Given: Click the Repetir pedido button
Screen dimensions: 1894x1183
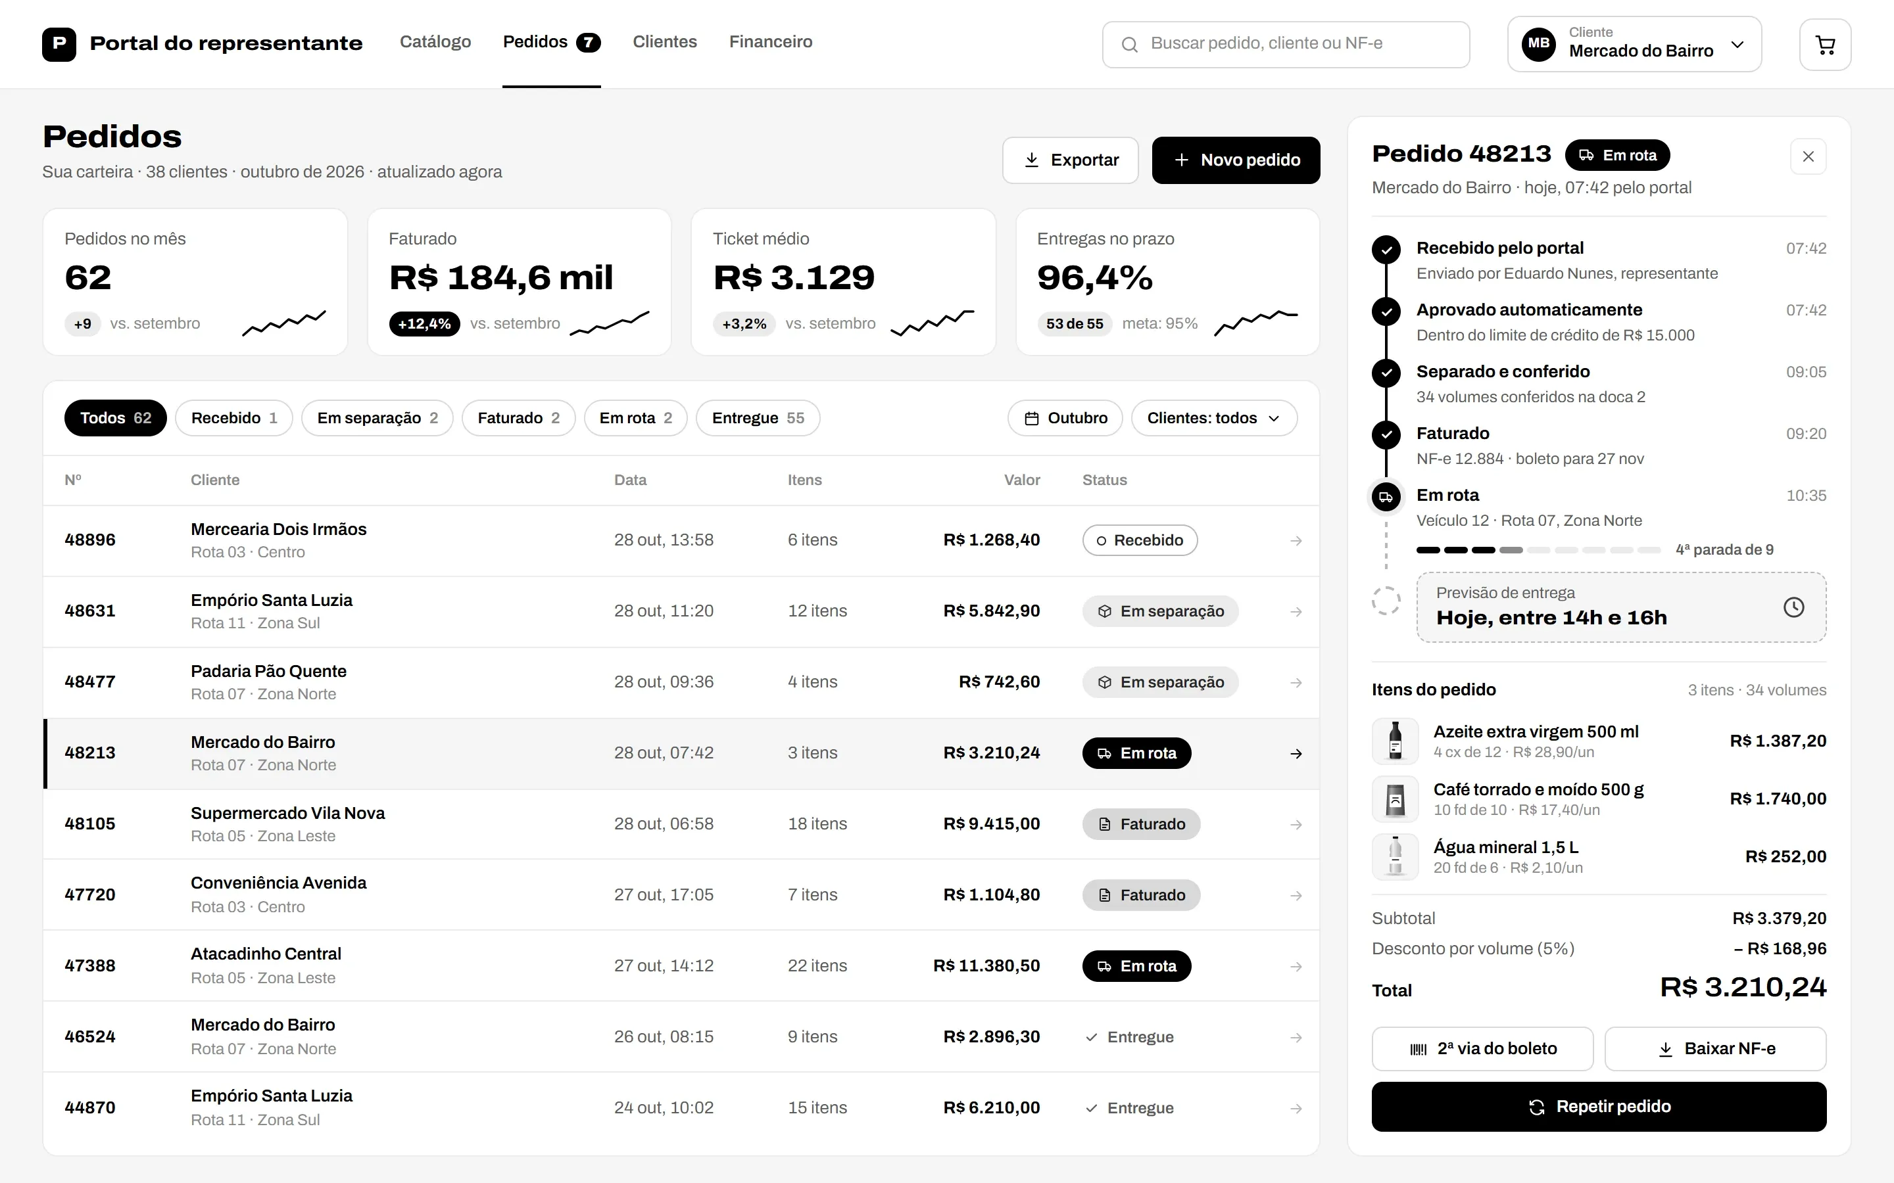Looking at the screenshot, I should [x=1599, y=1106].
